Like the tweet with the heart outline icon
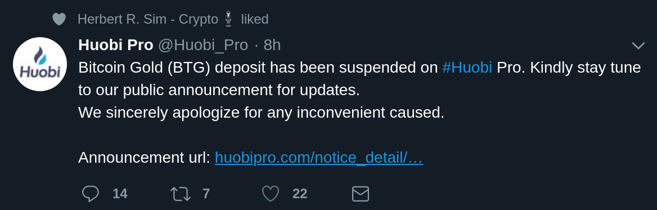This screenshot has width=657, height=210. [270, 194]
